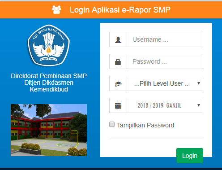Open the Pilih Level User dropdown
Screen dimensions: 222x170
pos(165,83)
